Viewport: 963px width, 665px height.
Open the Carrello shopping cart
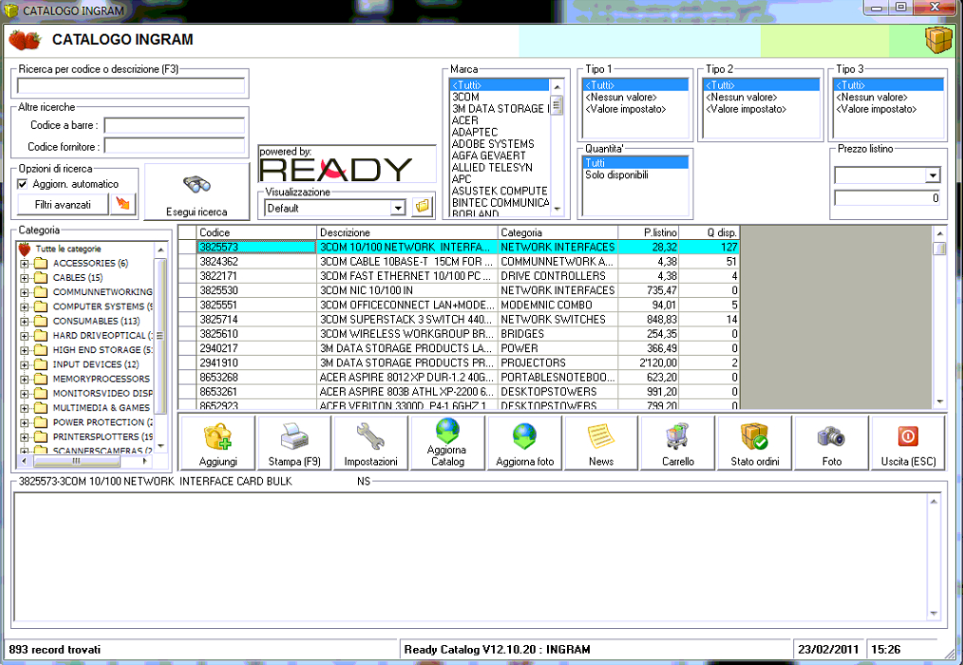click(678, 443)
